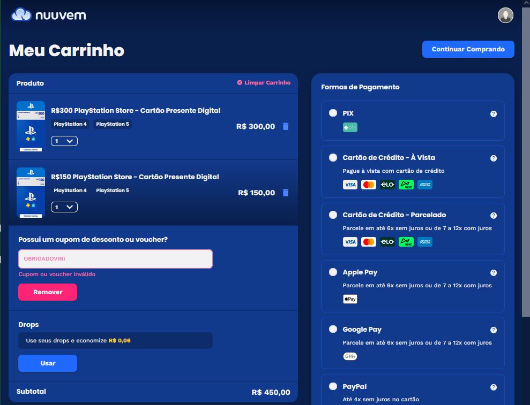Click the 'Meu Carrinho' heading
The height and width of the screenshot is (405, 530).
[x=66, y=50]
